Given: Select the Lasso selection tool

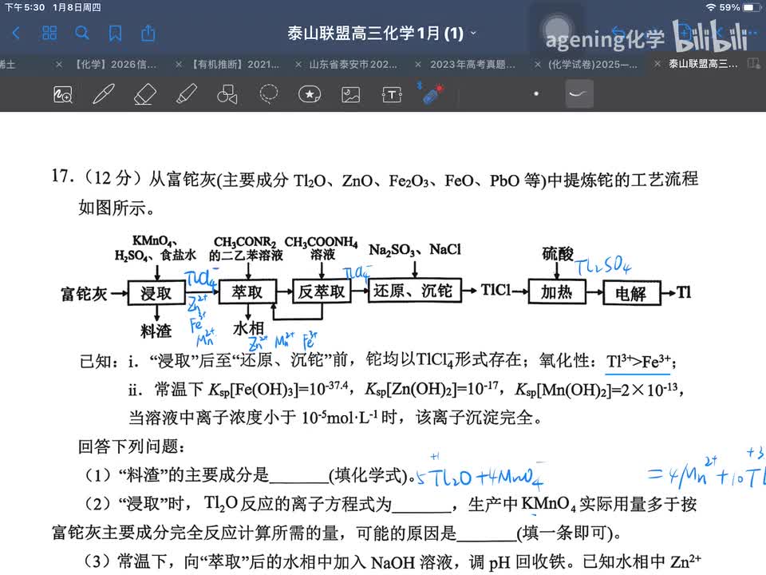Looking at the screenshot, I should (268, 94).
